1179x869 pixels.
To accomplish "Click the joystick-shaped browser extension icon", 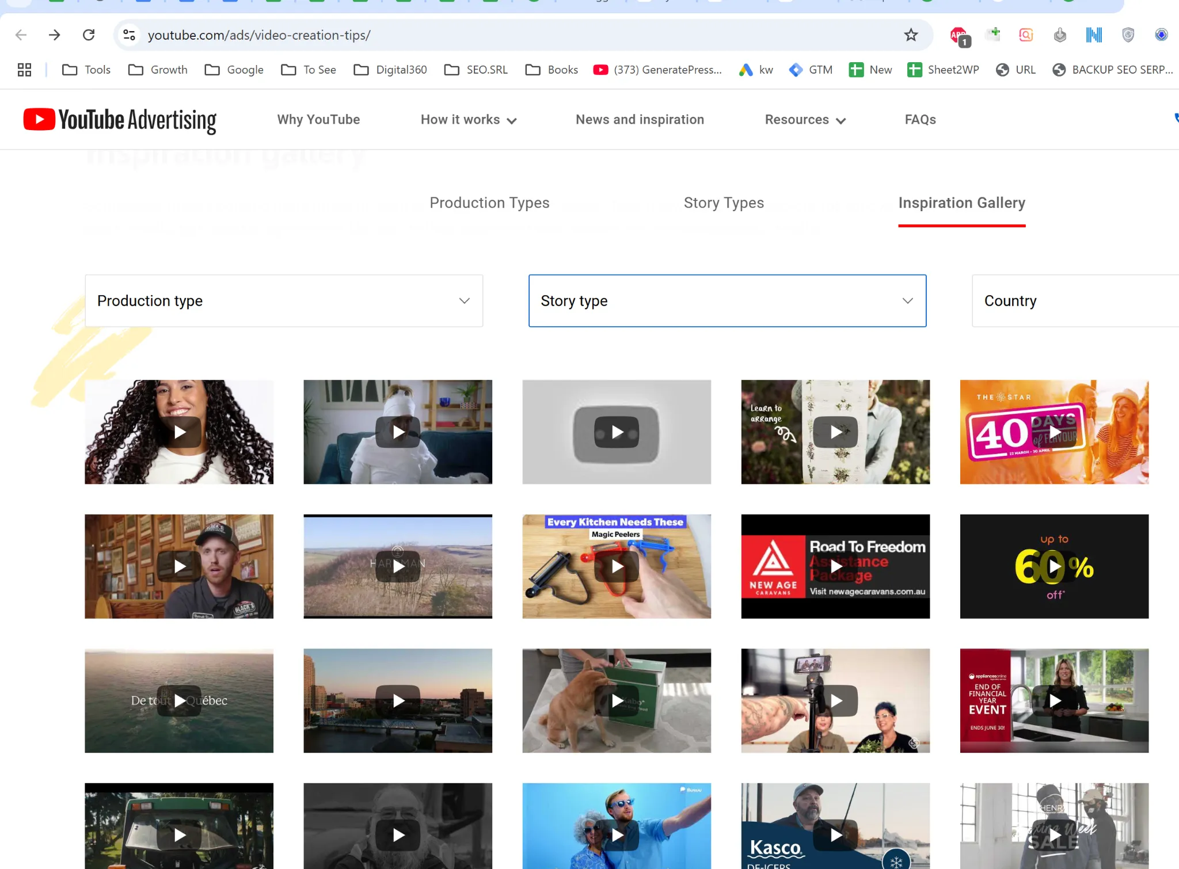I will [1060, 35].
